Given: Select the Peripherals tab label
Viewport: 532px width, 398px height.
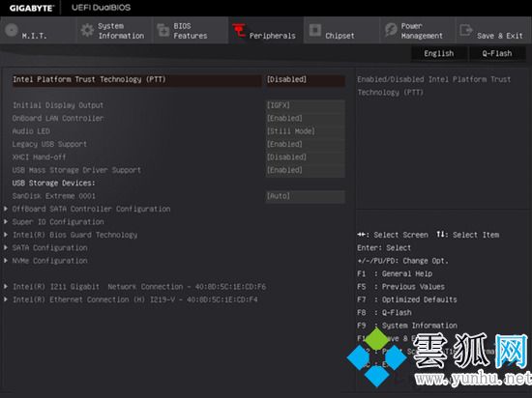Looking at the screenshot, I should coord(273,36).
